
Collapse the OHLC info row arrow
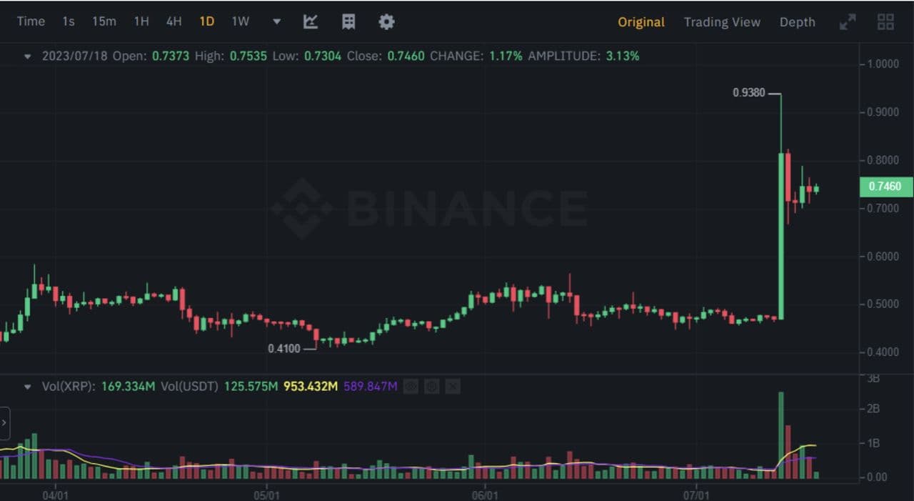click(28, 56)
